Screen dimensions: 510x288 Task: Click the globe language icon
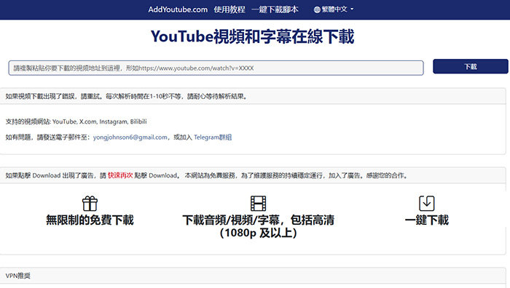tap(317, 9)
